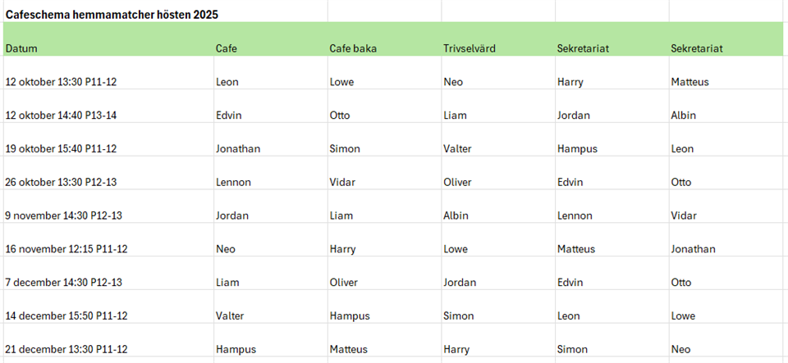Select the "Datum" header cell
The height and width of the screenshot is (363, 788).
click(x=22, y=48)
